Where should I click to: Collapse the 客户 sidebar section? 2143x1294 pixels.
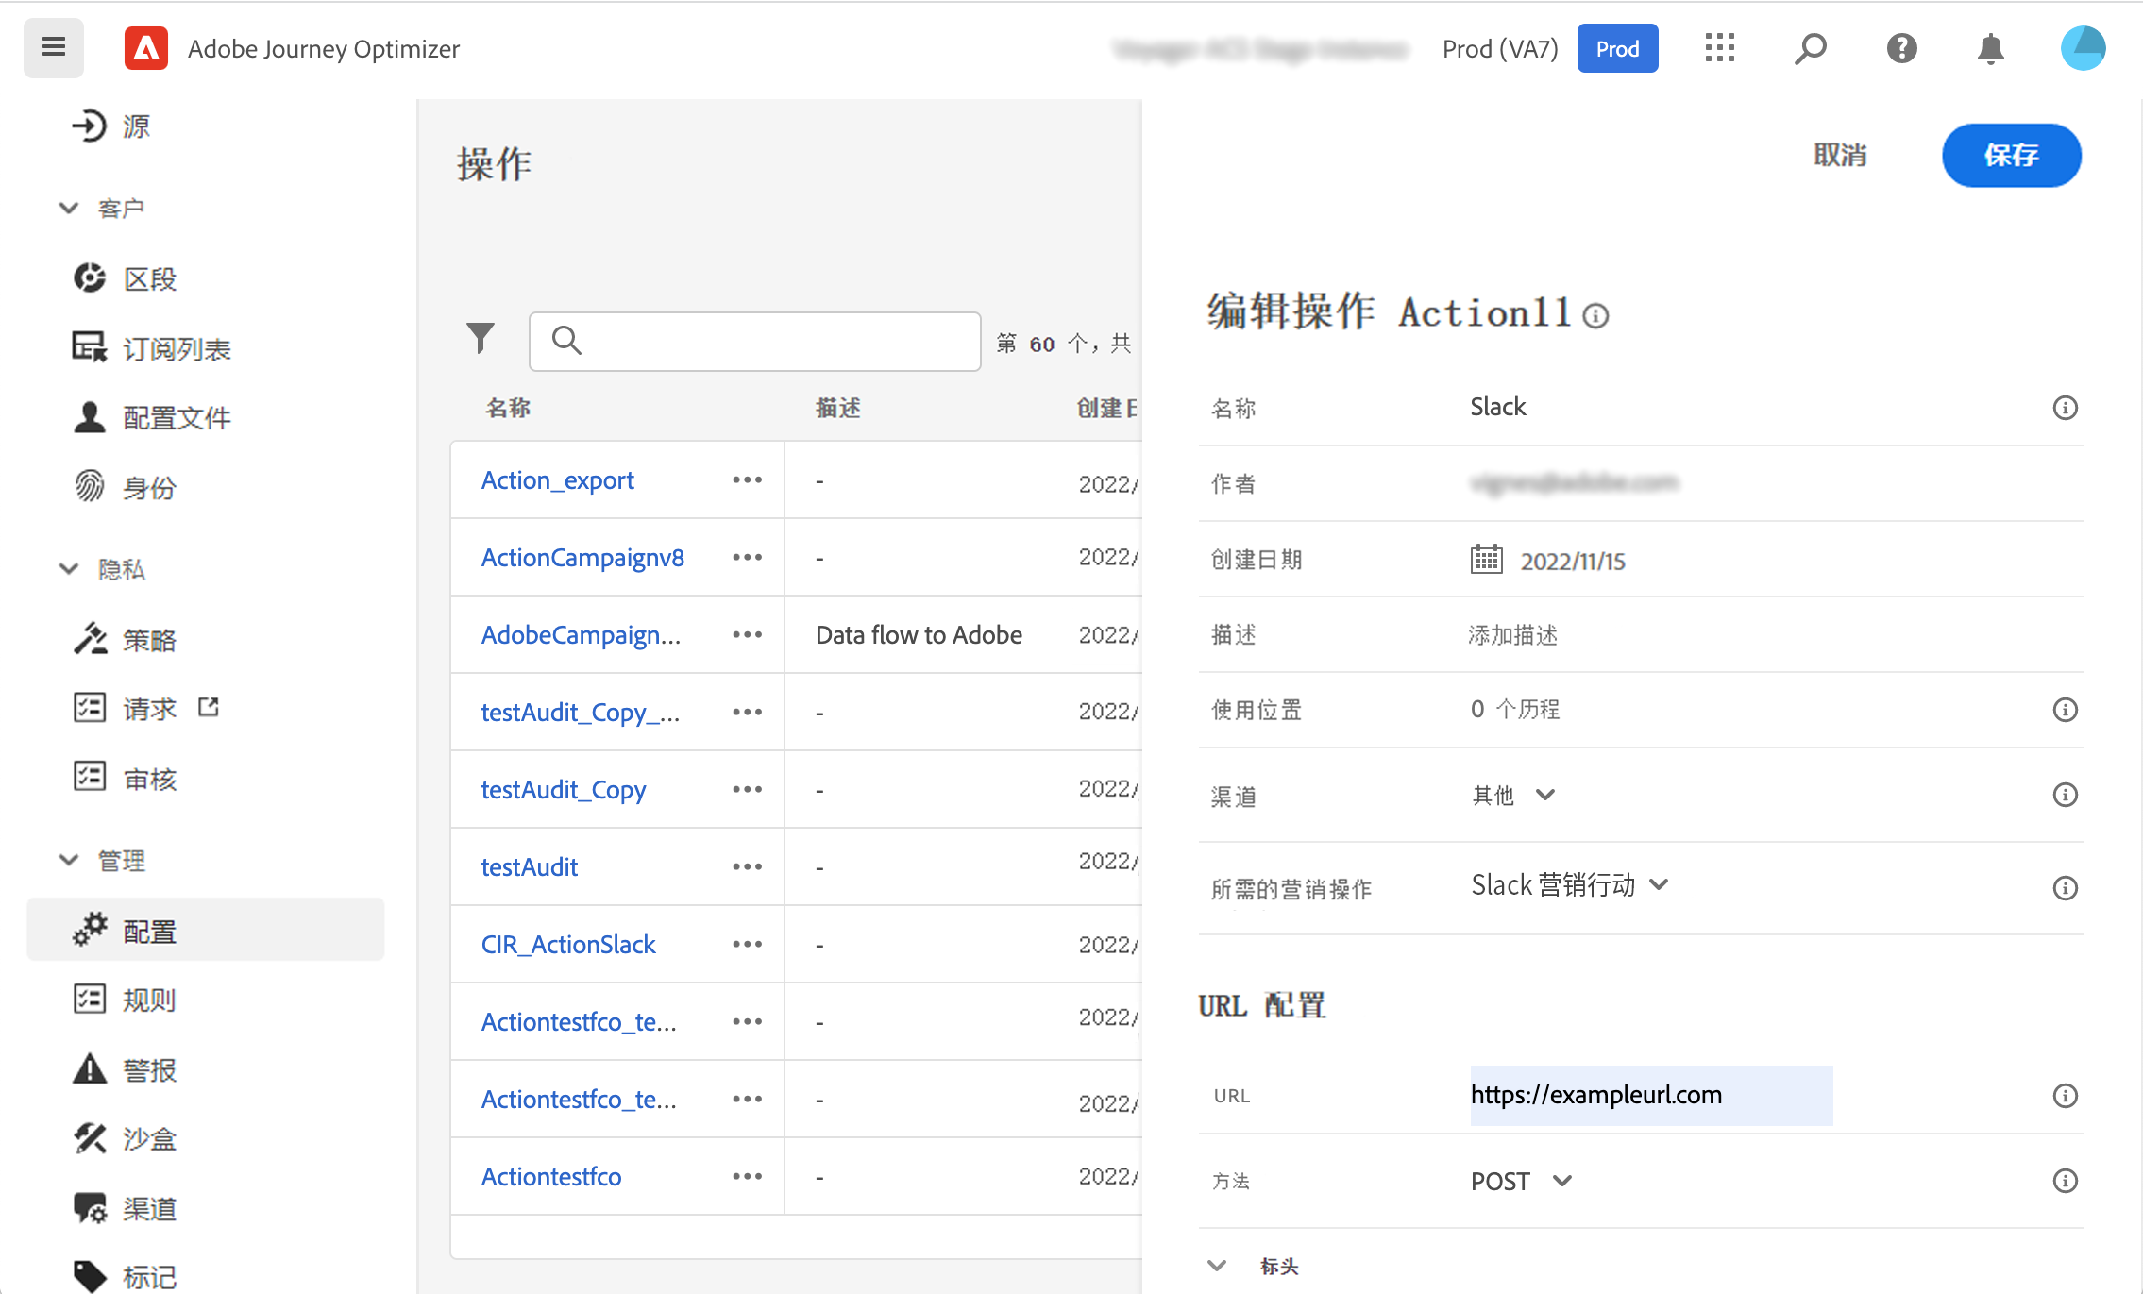(69, 208)
